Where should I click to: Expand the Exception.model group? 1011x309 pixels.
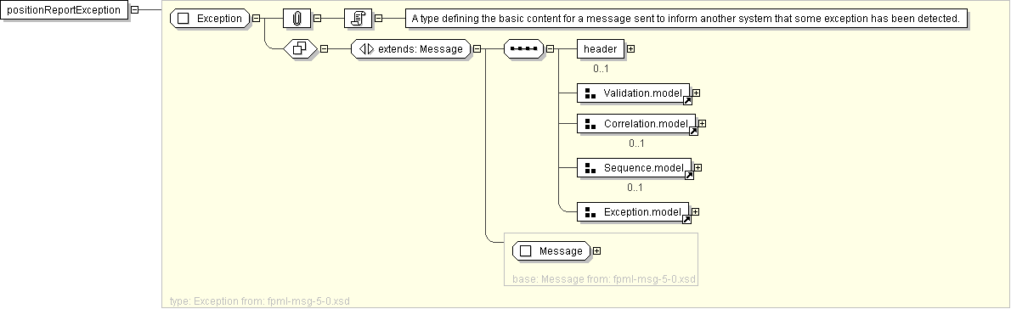[696, 211]
